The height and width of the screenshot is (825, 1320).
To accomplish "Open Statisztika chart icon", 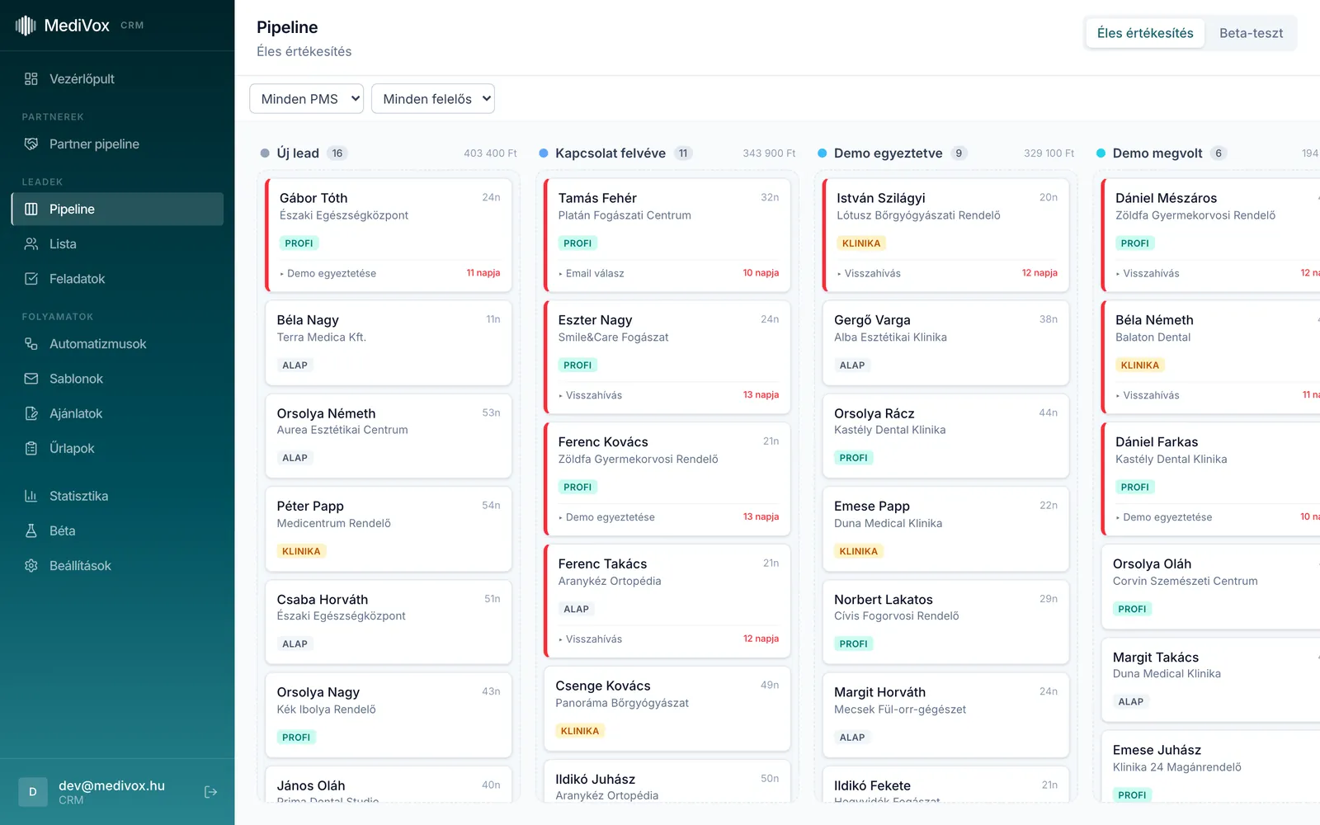I will [x=31, y=496].
